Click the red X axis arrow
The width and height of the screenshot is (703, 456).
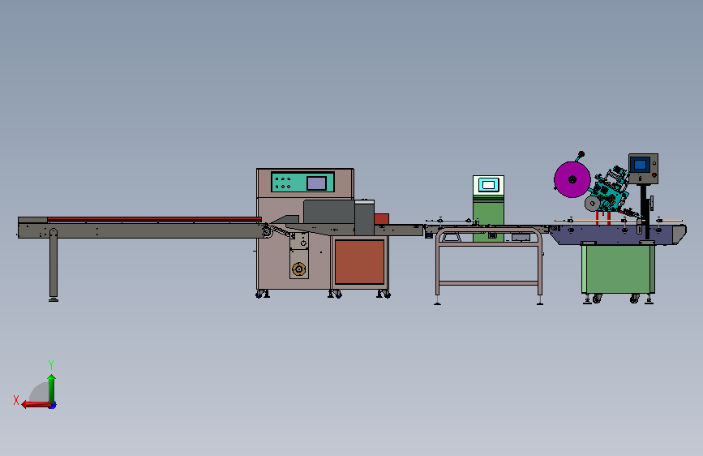coord(36,405)
